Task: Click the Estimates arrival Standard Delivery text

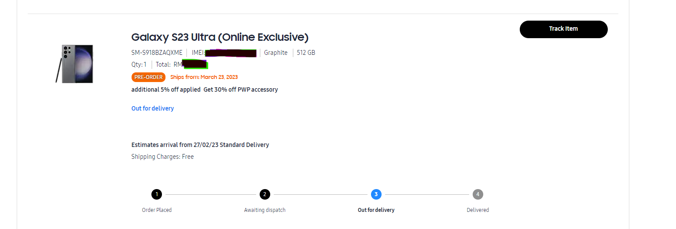Action: [200, 145]
